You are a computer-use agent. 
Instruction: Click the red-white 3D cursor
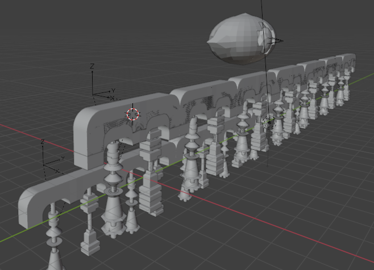pos(133,114)
